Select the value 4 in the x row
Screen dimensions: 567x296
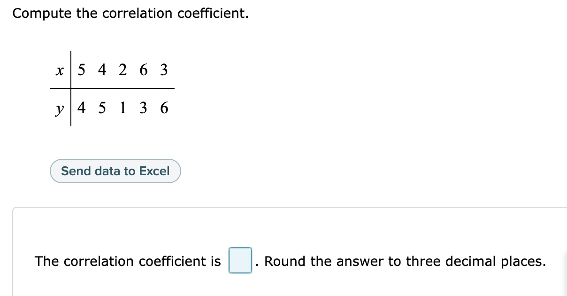pos(102,70)
